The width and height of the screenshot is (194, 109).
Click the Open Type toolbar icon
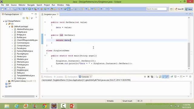click(52, 9)
